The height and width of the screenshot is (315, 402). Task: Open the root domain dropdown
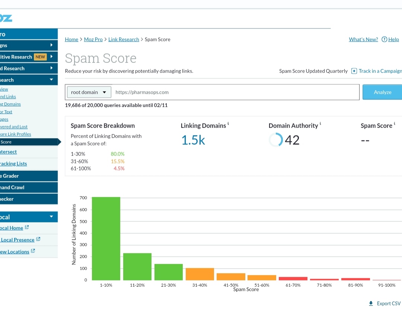(89, 92)
